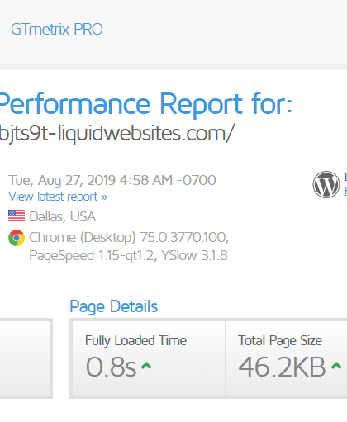The width and height of the screenshot is (347, 422).
Task: Click the Page Details heading
Action: tap(114, 306)
